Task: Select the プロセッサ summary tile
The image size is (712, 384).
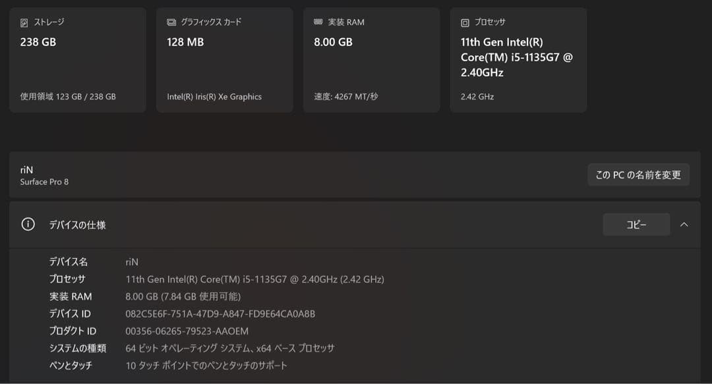Action: 518,59
